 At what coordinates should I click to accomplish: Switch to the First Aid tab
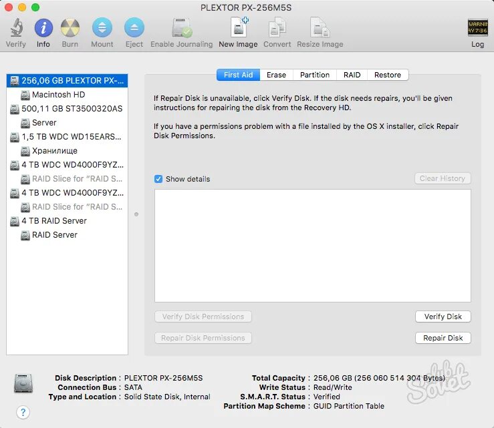point(238,75)
